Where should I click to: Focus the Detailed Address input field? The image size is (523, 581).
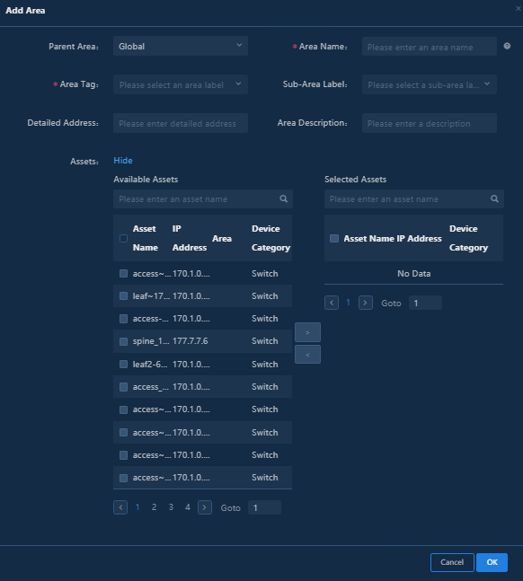pyautogui.click(x=181, y=123)
